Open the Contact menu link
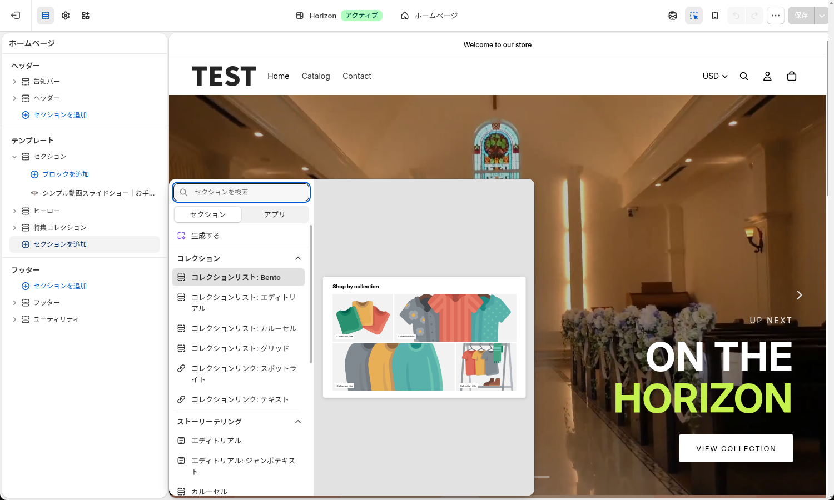The width and height of the screenshot is (834, 500). tap(357, 76)
